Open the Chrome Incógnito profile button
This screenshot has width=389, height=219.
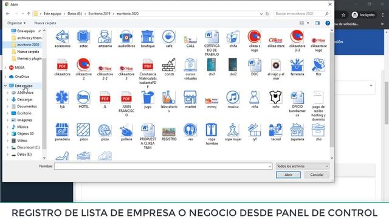coord(363,15)
